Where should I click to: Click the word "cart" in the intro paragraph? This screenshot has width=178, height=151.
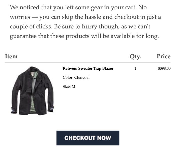129,7
